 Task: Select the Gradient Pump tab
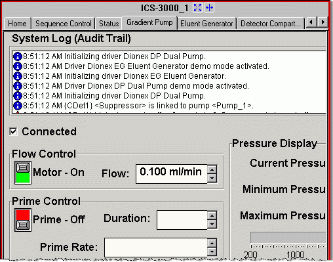pyautogui.click(x=149, y=22)
